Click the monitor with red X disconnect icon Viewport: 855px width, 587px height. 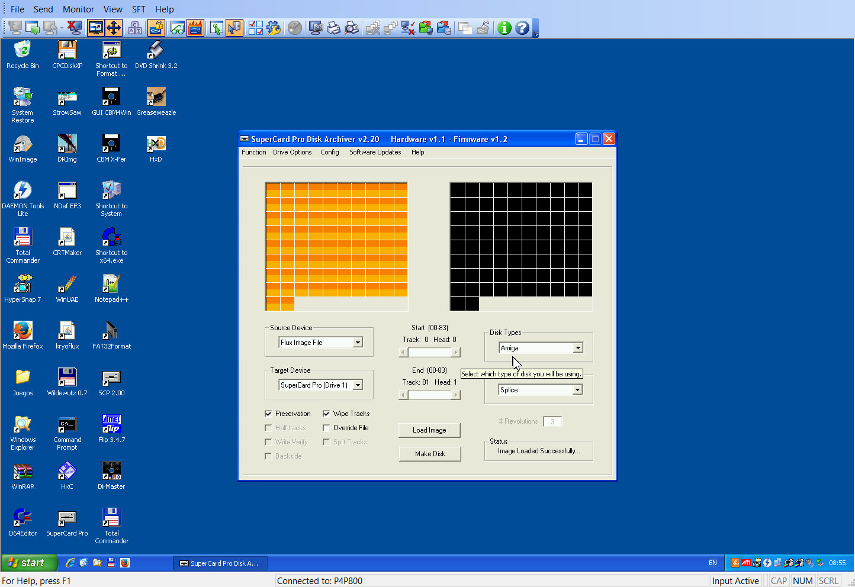pos(75,28)
